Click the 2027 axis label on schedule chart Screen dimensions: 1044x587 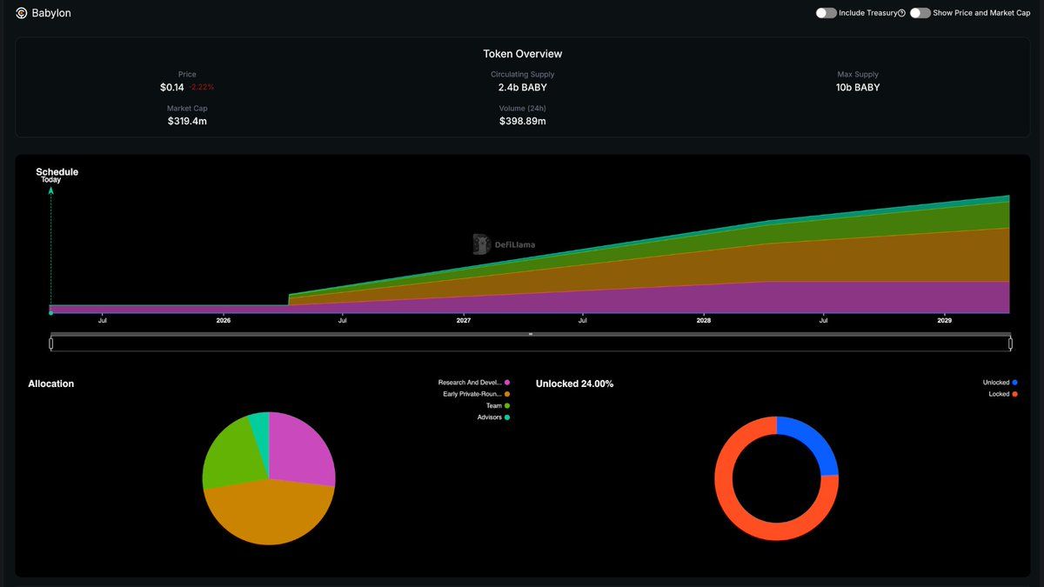[x=464, y=321]
